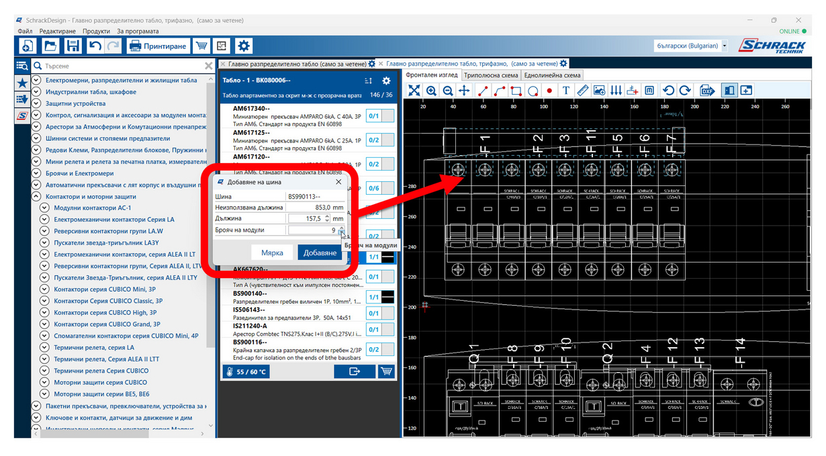Insert an image into the drawing

coord(599,91)
